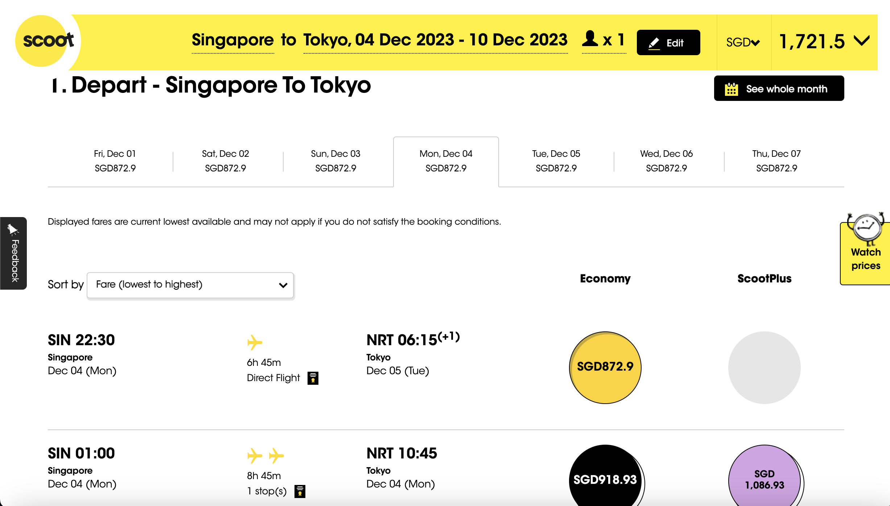Select the Sat, Dec 02 date tab

(x=225, y=161)
